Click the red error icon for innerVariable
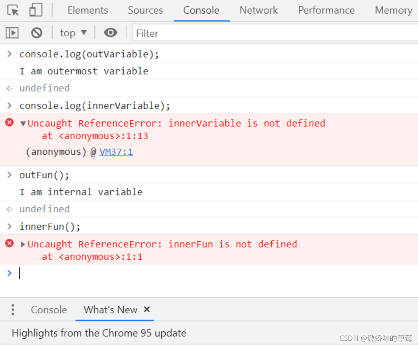The height and width of the screenshot is (345, 418). click(x=9, y=122)
